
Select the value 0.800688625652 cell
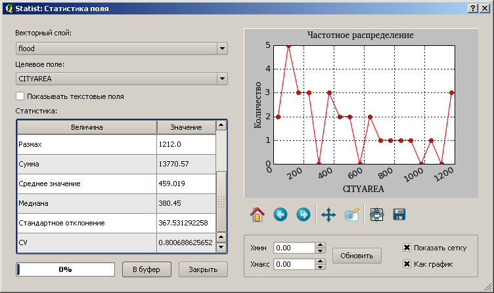pos(186,243)
